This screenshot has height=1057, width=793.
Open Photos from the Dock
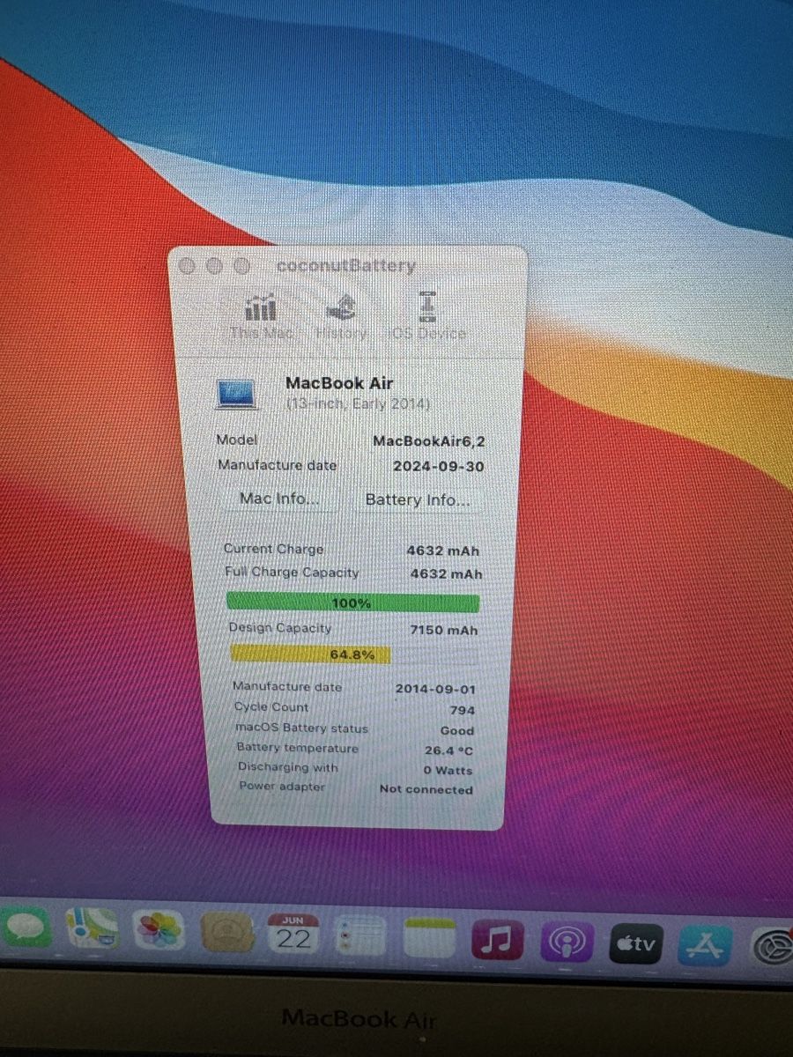(159, 931)
